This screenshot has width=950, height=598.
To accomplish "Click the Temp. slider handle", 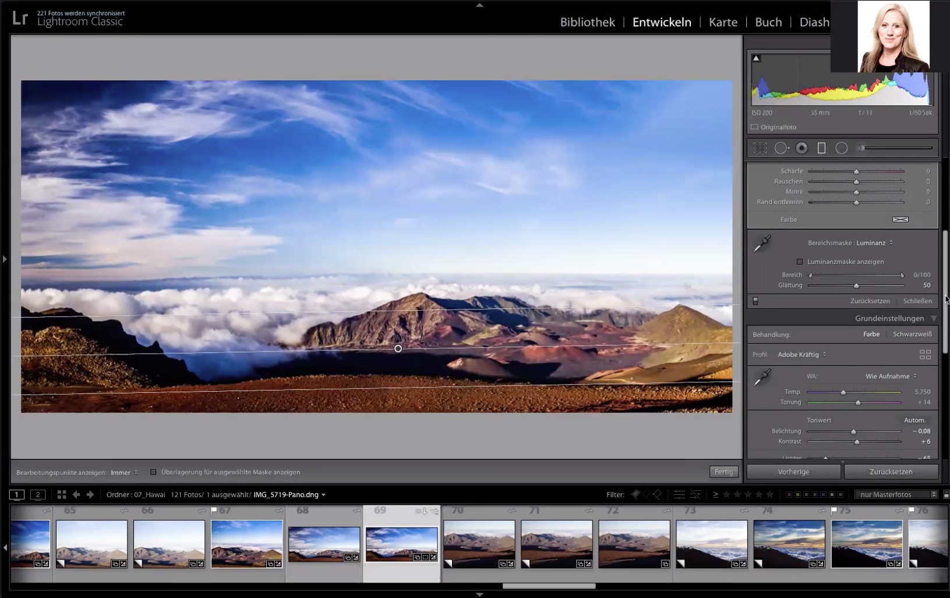I will pyautogui.click(x=843, y=392).
